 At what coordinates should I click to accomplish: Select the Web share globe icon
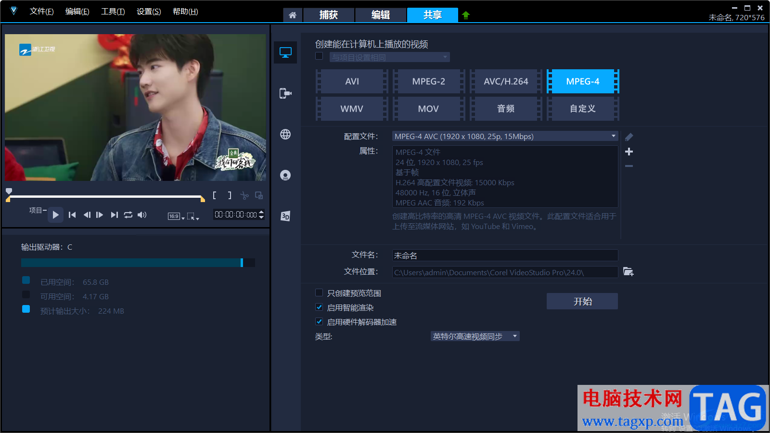[285, 134]
